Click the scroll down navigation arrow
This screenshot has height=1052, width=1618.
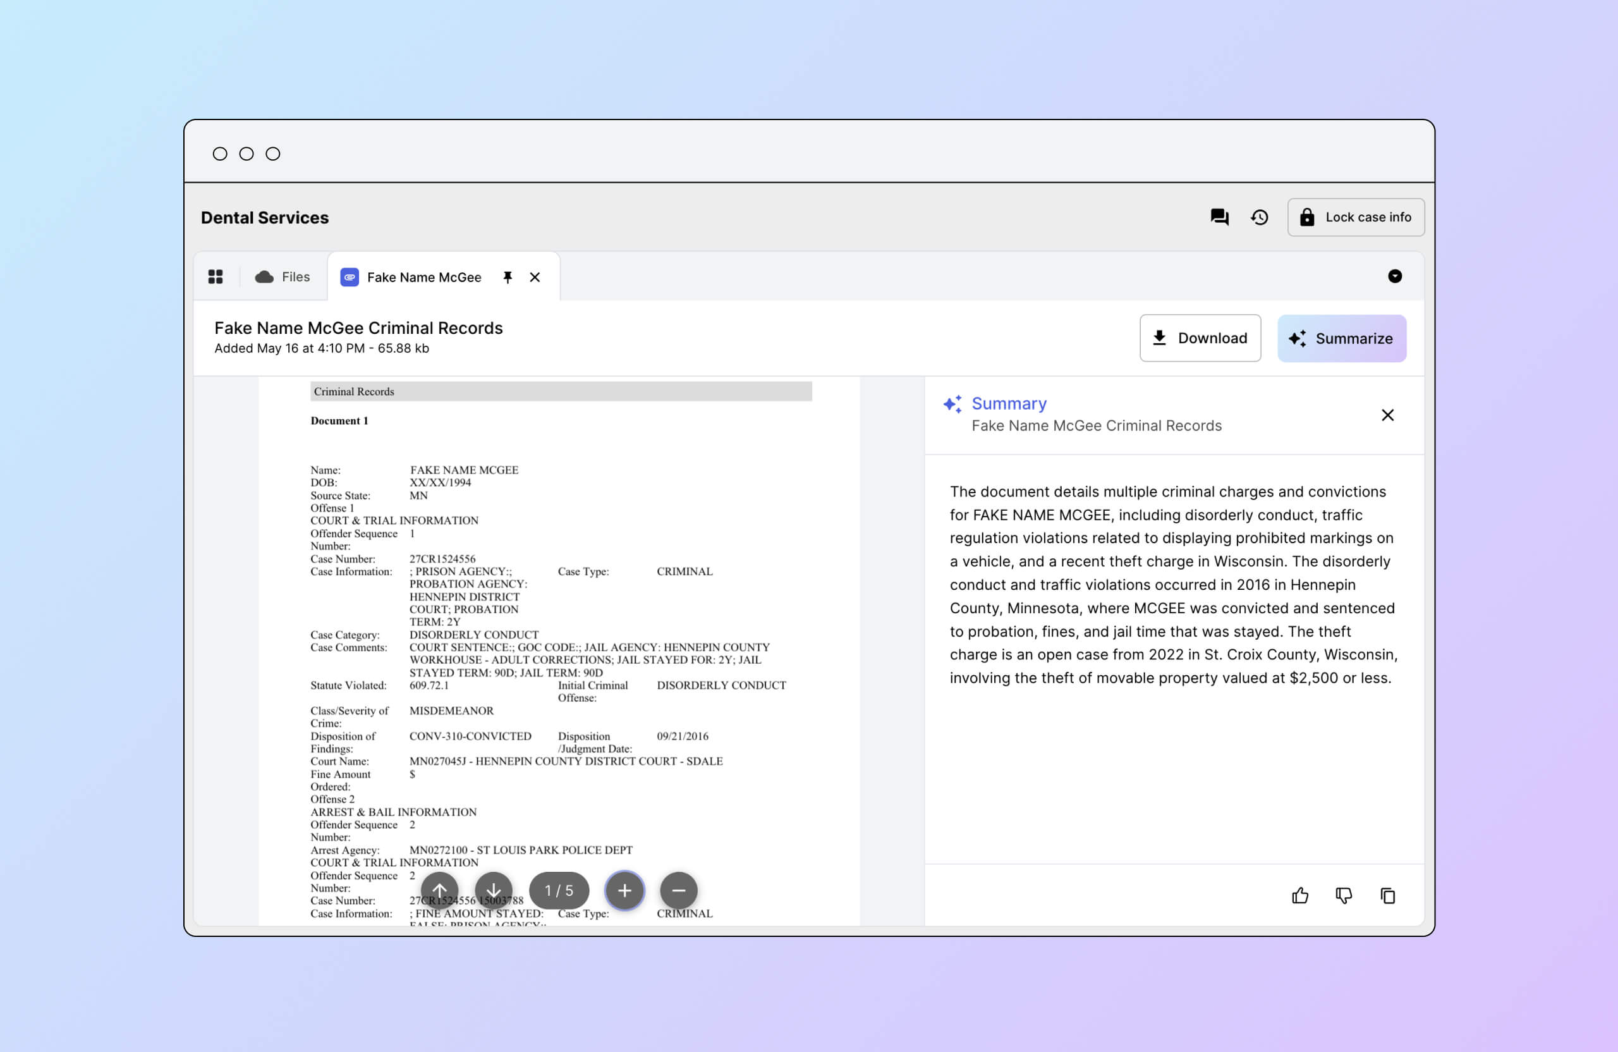pos(494,890)
